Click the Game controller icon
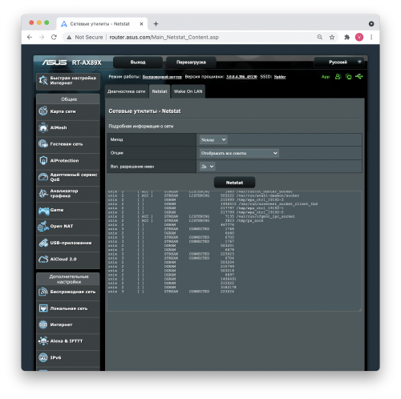This screenshot has height=399, width=401. 43,211
